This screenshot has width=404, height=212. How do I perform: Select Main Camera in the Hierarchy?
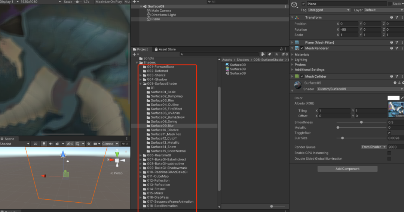(x=161, y=11)
